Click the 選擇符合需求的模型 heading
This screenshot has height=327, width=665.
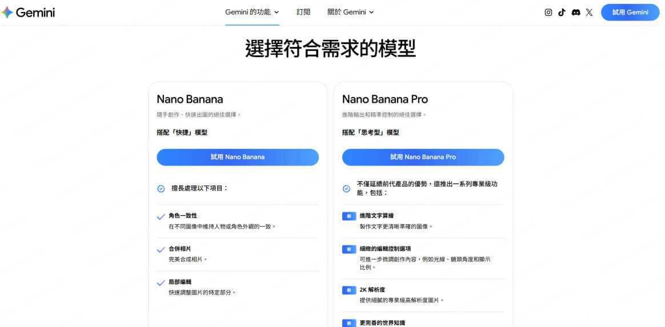point(330,49)
